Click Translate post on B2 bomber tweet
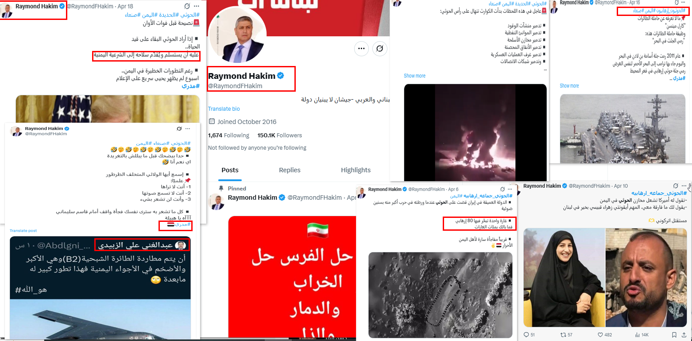The width and height of the screenshot is (692, 341). pyautogui.click(x=23, y=231)
